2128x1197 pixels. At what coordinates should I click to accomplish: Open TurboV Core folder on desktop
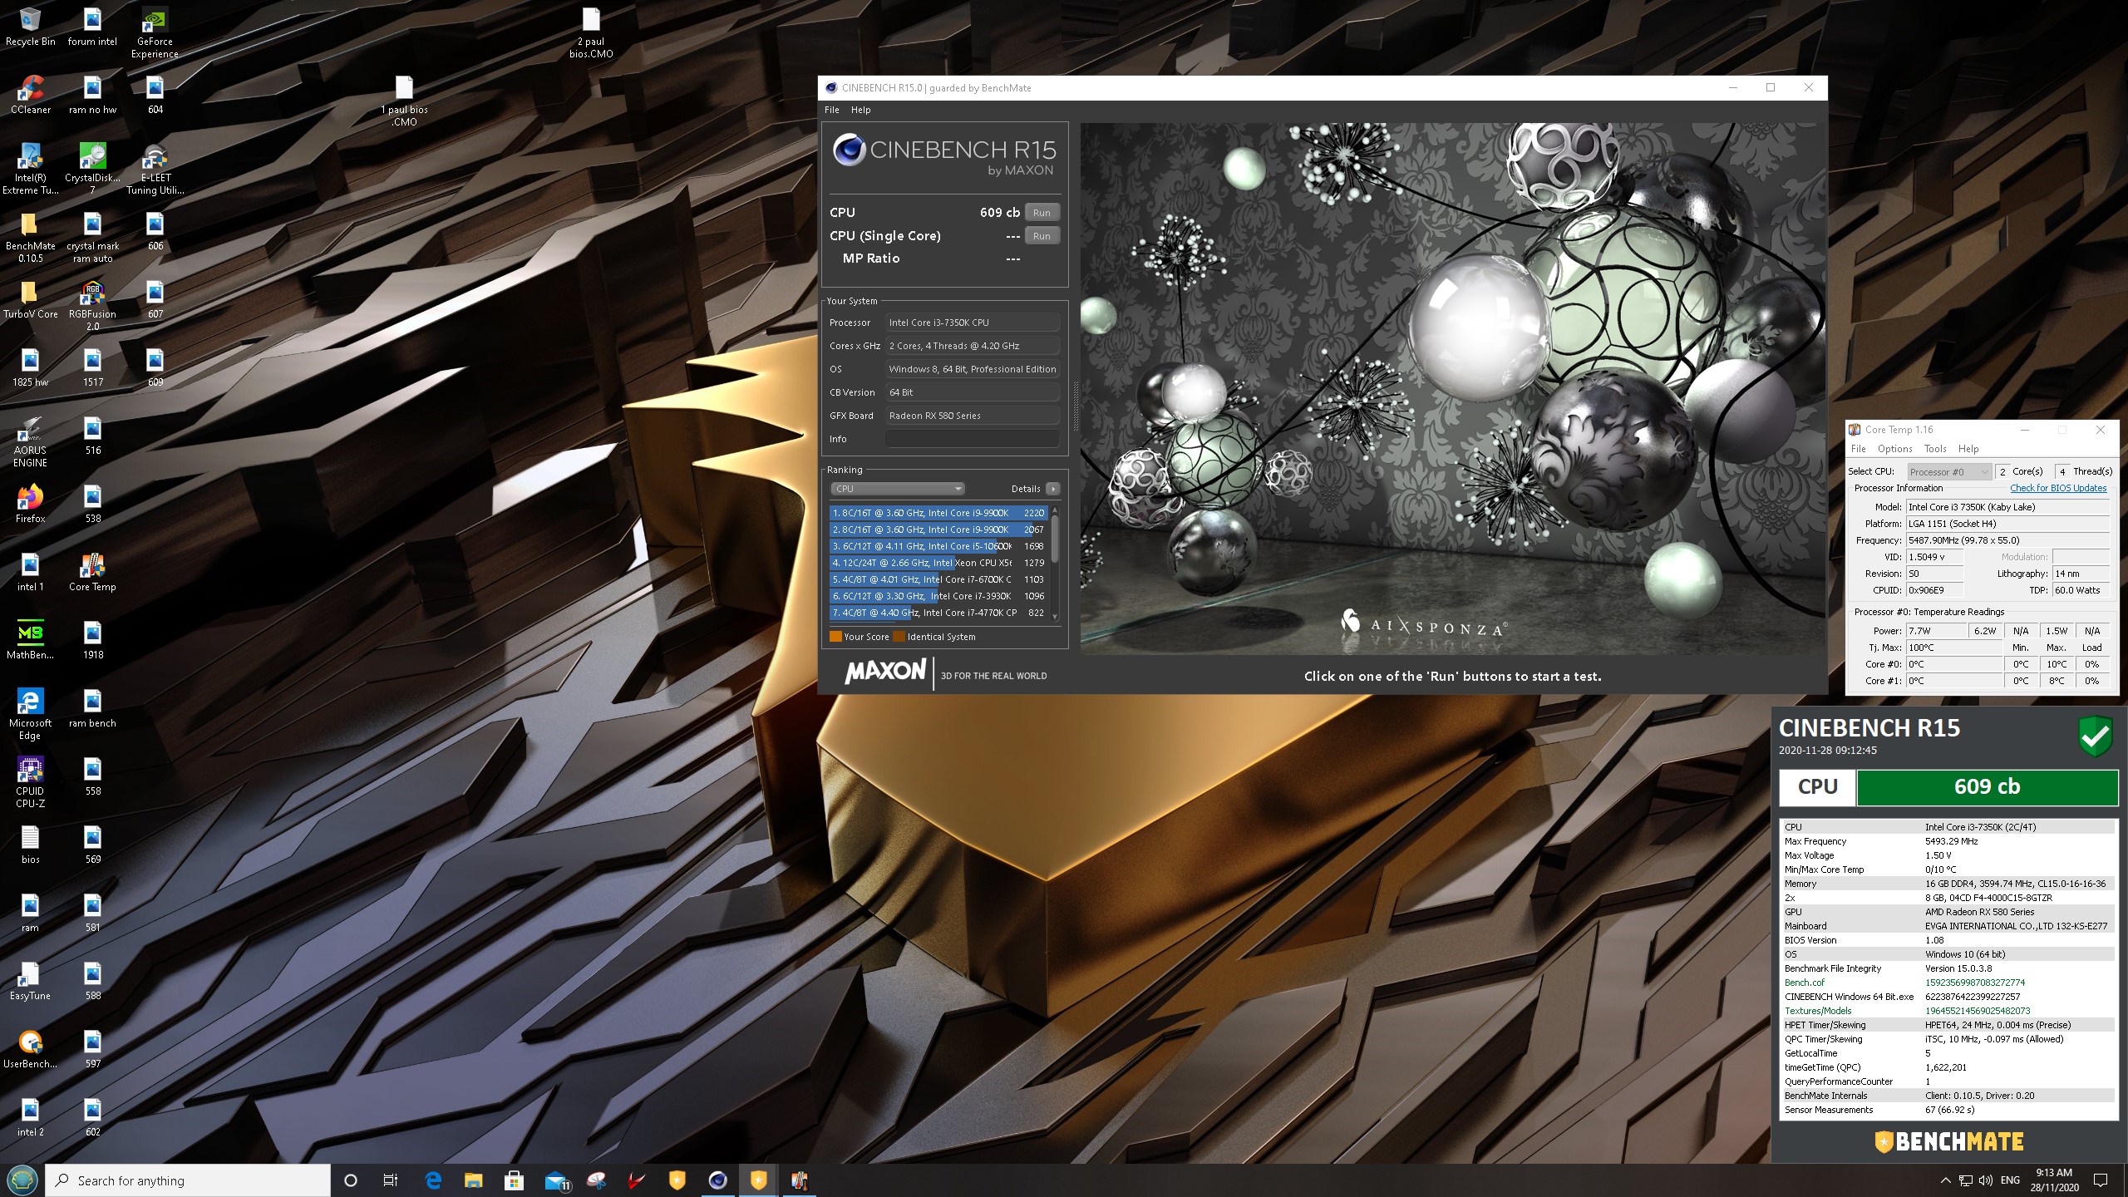(x=30, y=299)
